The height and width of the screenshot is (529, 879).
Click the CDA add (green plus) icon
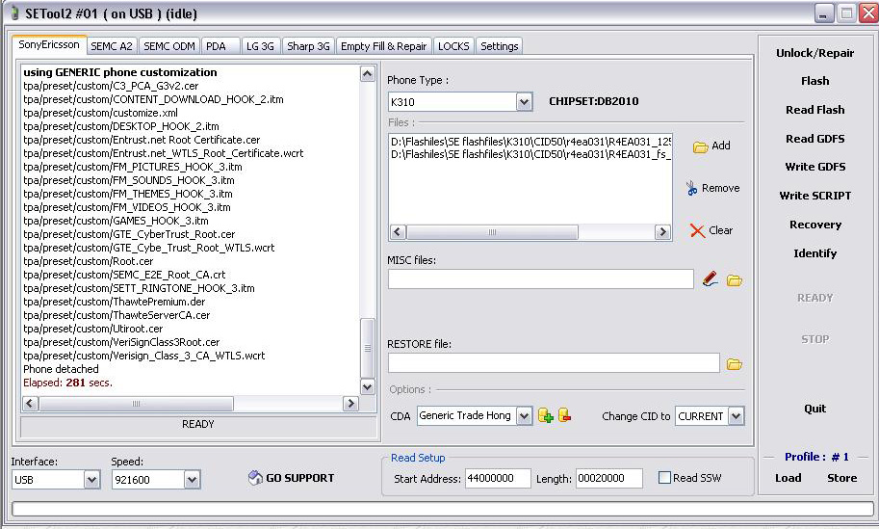pos(546,415)
